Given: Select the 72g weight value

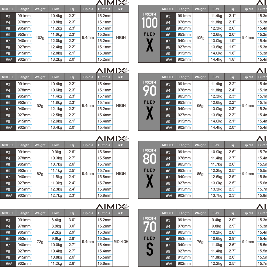Looking at the screenshot, I should [40, 242].
